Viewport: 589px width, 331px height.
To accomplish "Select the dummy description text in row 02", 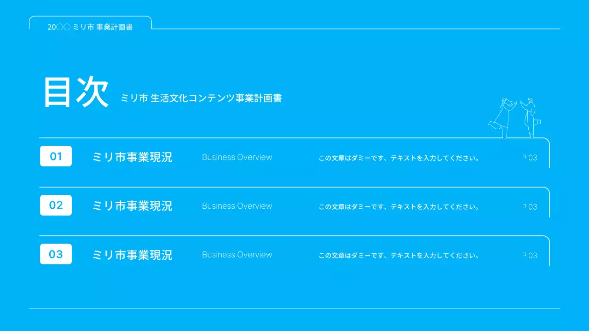I will click(x=399, y=207).
